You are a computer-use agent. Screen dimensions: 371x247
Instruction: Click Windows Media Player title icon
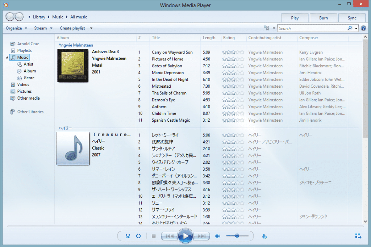(6, 5)
